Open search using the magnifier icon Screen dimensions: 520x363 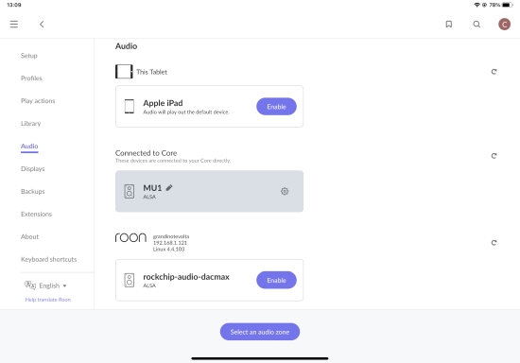(477, 25)
